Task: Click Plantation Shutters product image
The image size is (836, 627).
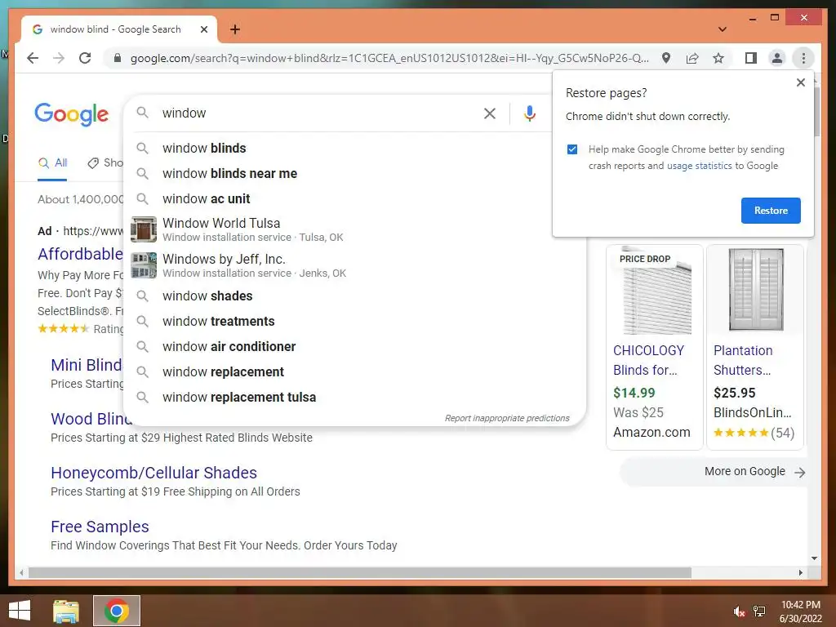Action: click(x=755, y=291)
